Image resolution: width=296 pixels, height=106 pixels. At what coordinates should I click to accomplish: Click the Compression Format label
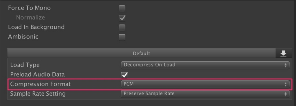click(40, 84)
